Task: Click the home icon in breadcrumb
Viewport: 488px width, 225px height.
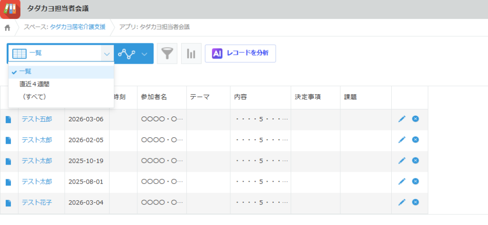Action: pyautogui.click(x=7, y=27)
